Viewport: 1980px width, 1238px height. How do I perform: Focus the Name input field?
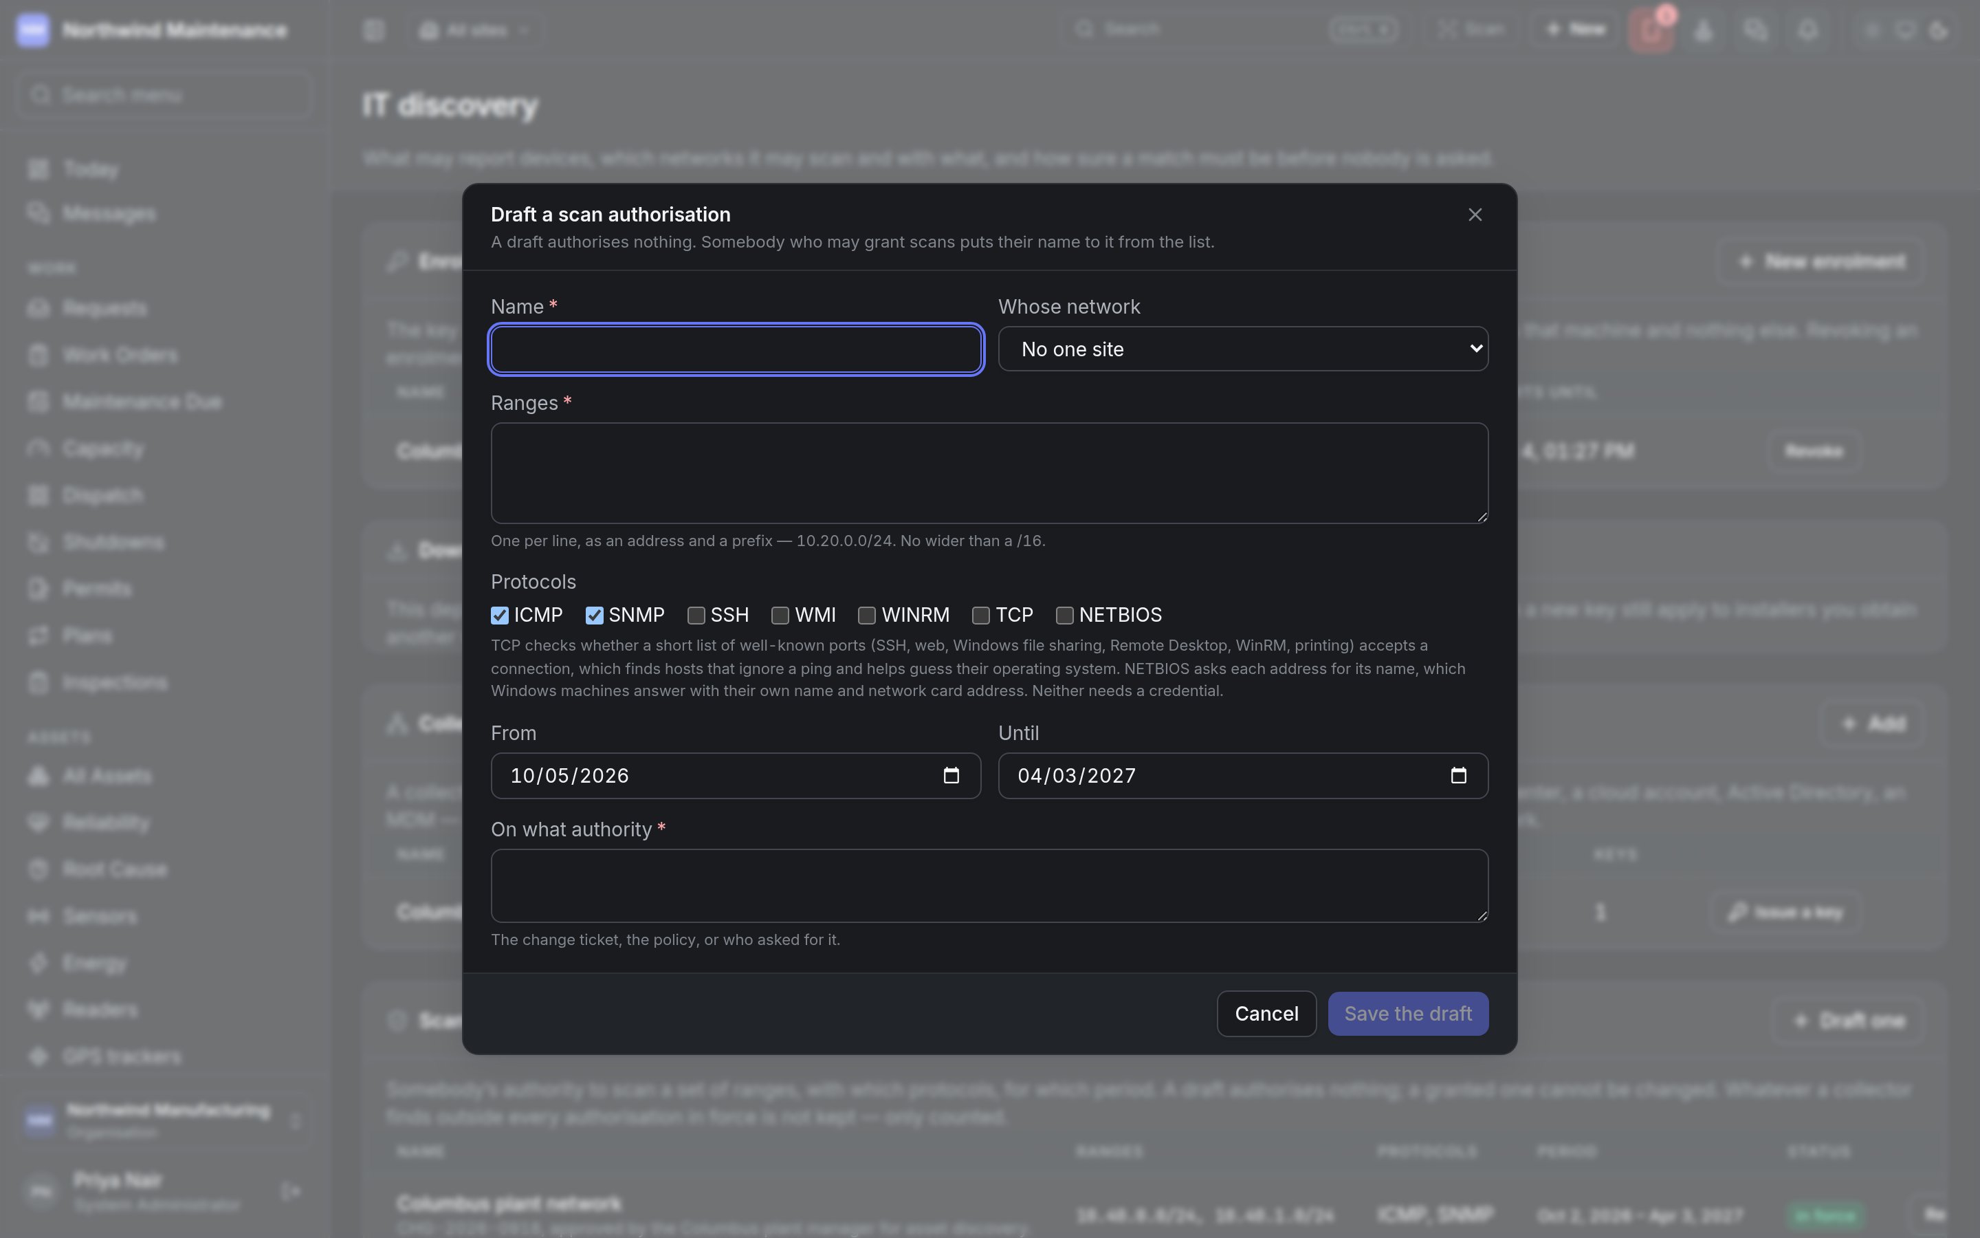(736, 349)
